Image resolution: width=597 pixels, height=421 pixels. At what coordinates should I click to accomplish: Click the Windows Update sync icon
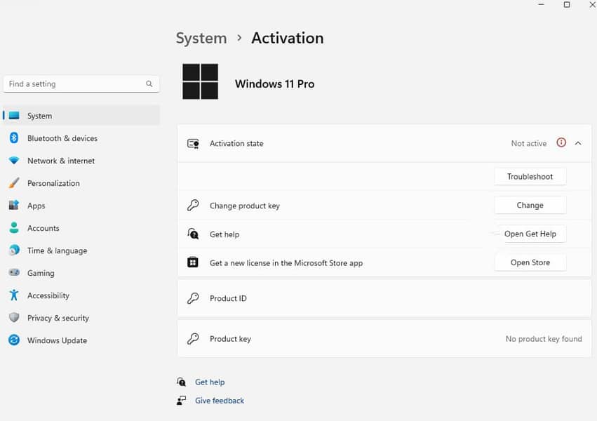click(14, 340)
